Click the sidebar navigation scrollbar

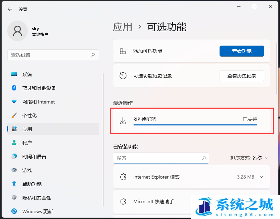[103, 139]
